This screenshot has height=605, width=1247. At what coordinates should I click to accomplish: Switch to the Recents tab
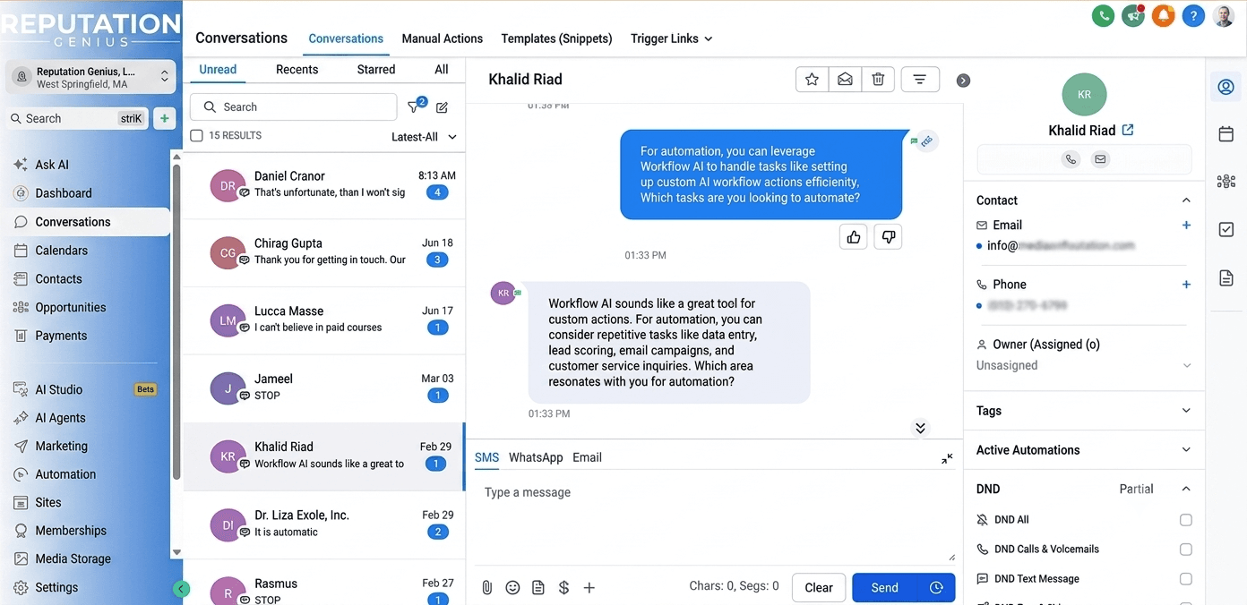point(297,69)
